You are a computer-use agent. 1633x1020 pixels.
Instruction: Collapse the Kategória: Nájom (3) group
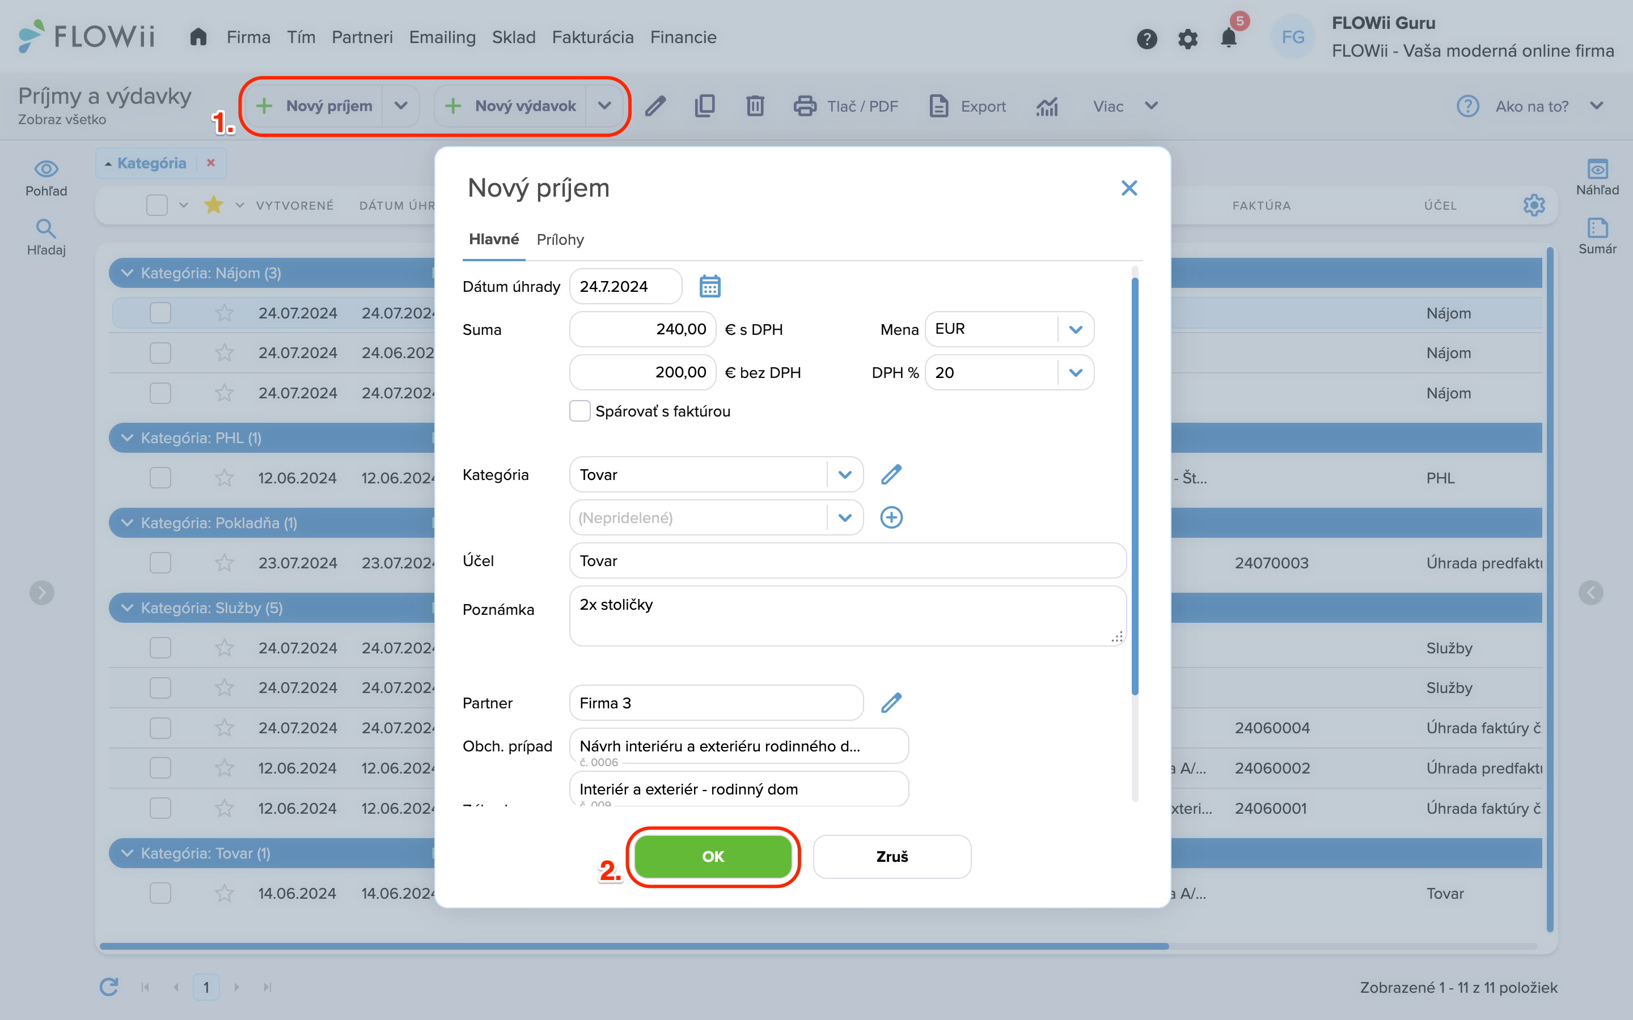click(127, 273)
